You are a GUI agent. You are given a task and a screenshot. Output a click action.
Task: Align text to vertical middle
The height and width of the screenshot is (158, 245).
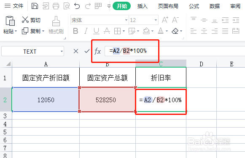point(204,20)
